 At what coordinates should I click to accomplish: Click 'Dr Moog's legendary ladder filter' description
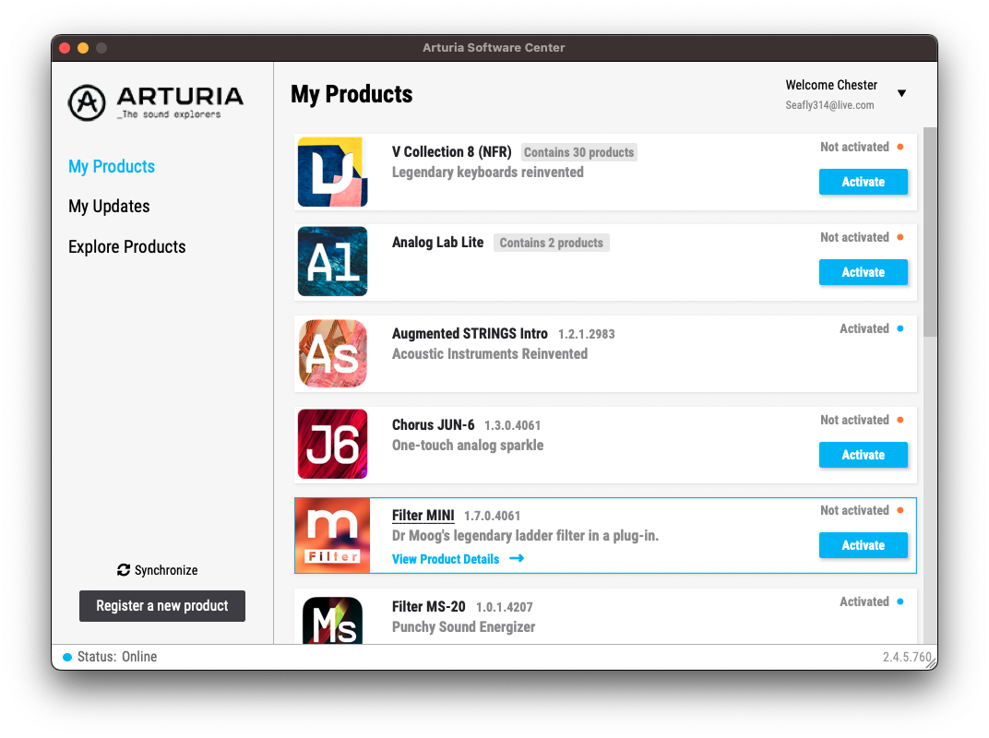525,536
